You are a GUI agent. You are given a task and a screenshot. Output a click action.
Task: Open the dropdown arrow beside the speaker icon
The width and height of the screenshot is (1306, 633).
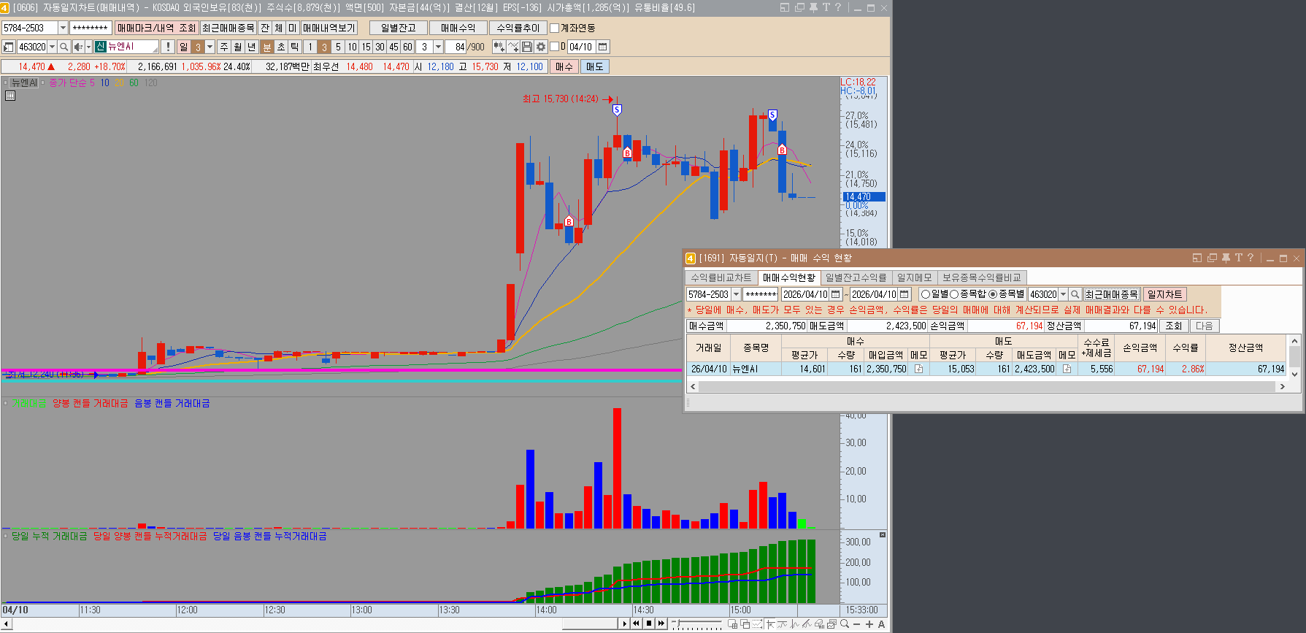(88, 47)
